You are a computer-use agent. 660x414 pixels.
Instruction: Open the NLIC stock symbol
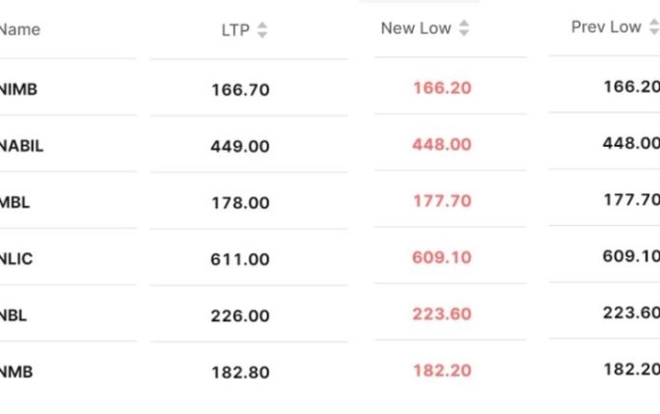(x=18, y=259)
